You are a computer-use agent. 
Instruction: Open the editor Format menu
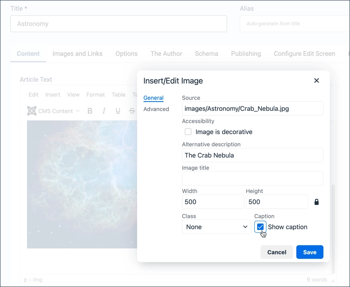coord(95,95)
